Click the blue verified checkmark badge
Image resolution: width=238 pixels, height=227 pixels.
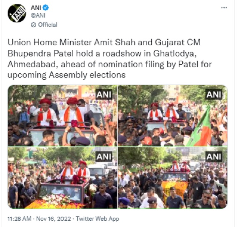click(x=45, y=8)
